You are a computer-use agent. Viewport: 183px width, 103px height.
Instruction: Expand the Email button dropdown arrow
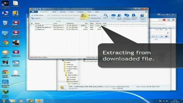[113, 19]
